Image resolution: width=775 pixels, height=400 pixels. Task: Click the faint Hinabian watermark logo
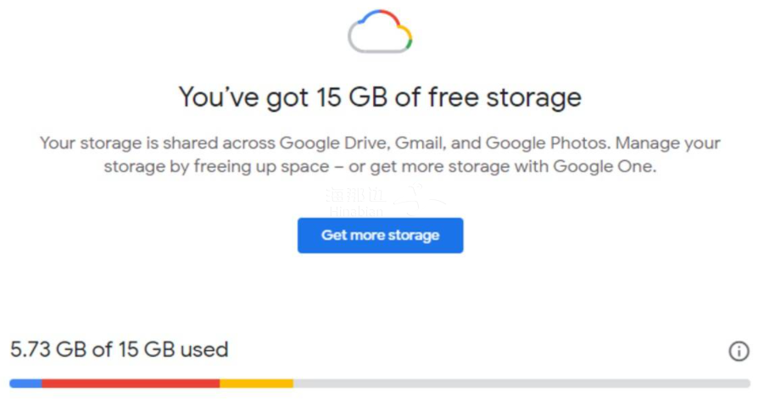pos(356,202)
